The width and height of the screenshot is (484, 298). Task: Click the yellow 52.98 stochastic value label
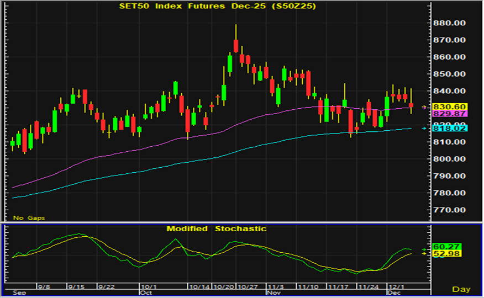coord(447,254)
